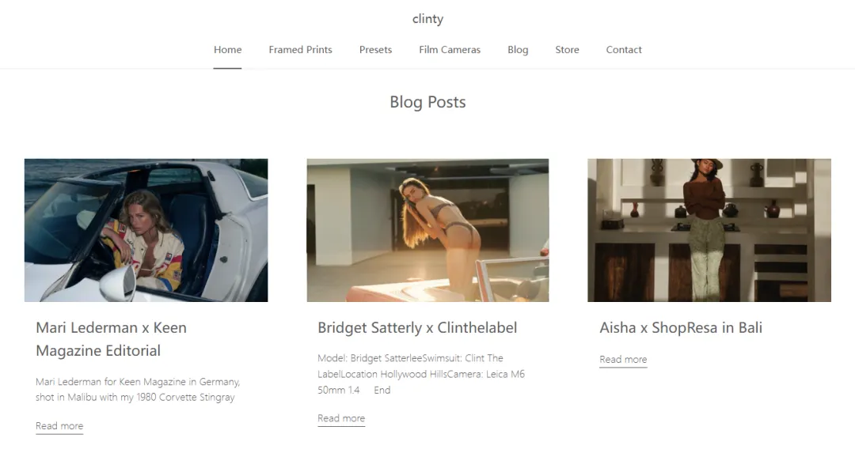Open Bridget Satterly x Clinthelabel title
This screenshot has height=453, width=855.
[x=417, y=328]
